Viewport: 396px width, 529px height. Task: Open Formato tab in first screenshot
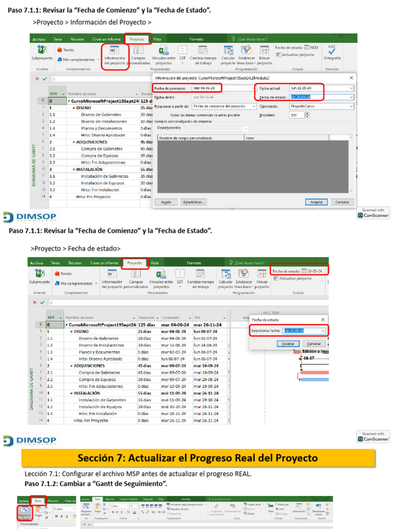[196, 39]
